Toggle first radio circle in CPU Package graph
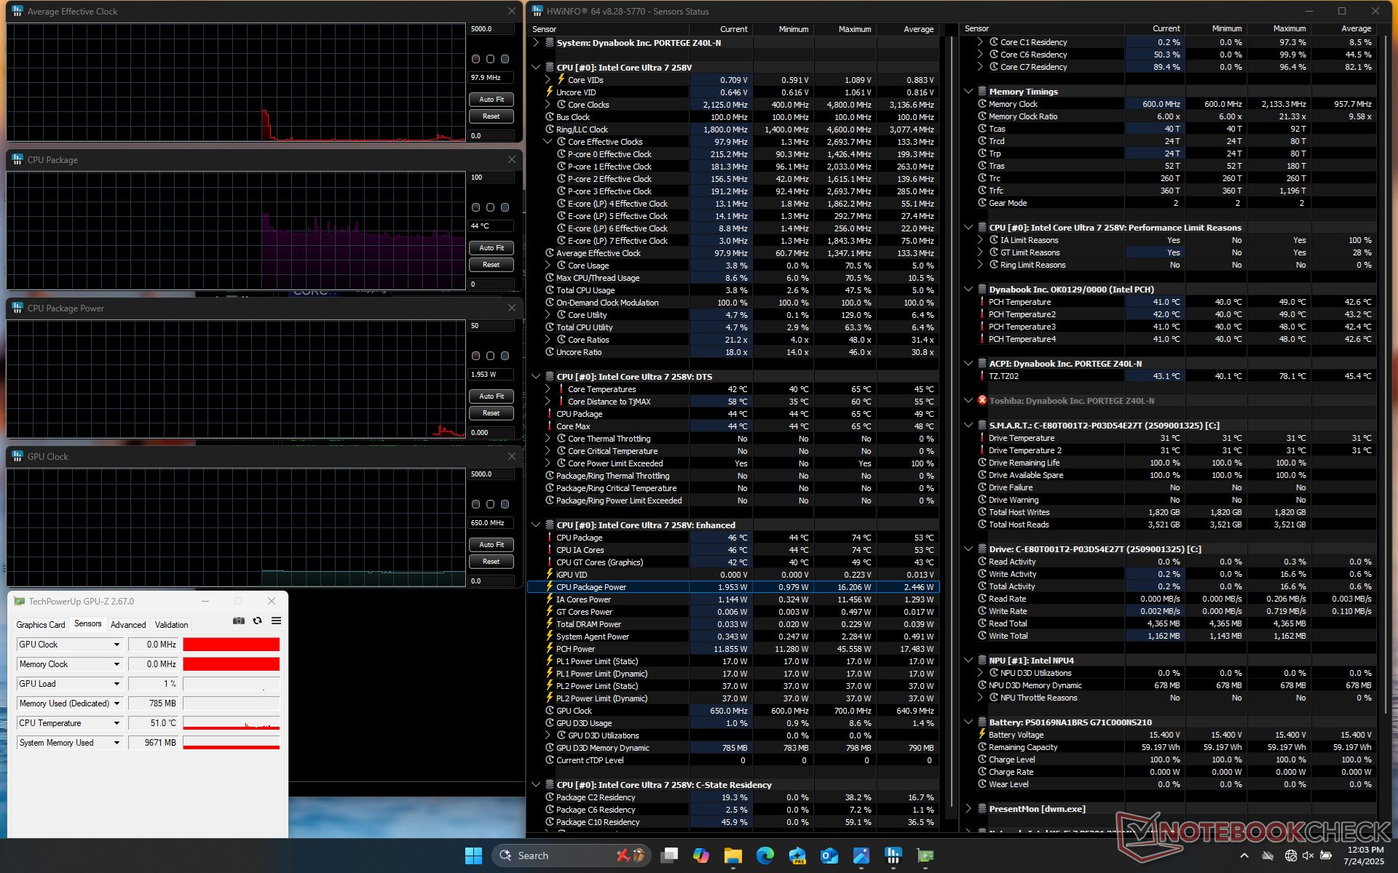This screenshot has height=873, width=1398. [475, 207]
